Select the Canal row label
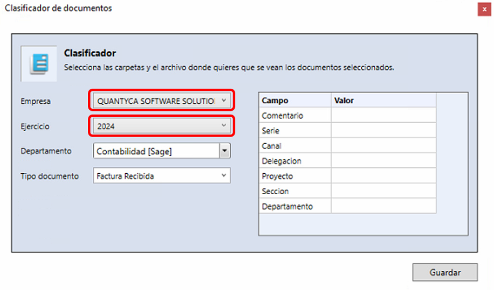Viewport: 494px width, 290px height. click(x=295, y=146)
